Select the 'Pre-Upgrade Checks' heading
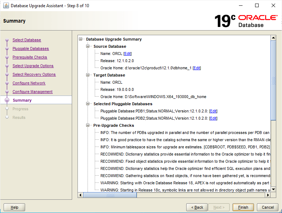The height and width of the screenshot is (213, 282). coord(114,125)
